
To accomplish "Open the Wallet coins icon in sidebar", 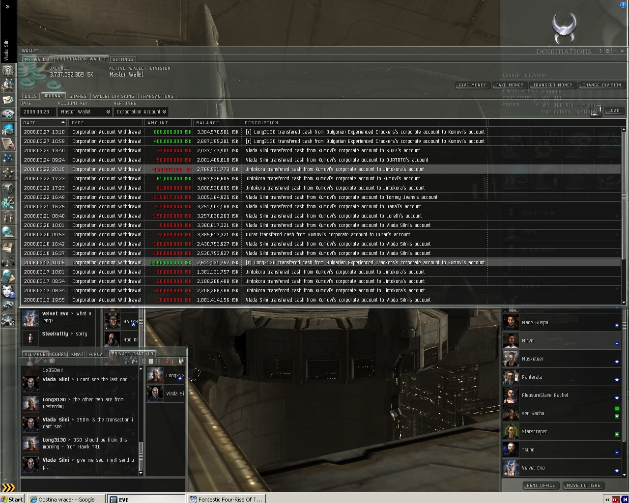I will [8, 202].
